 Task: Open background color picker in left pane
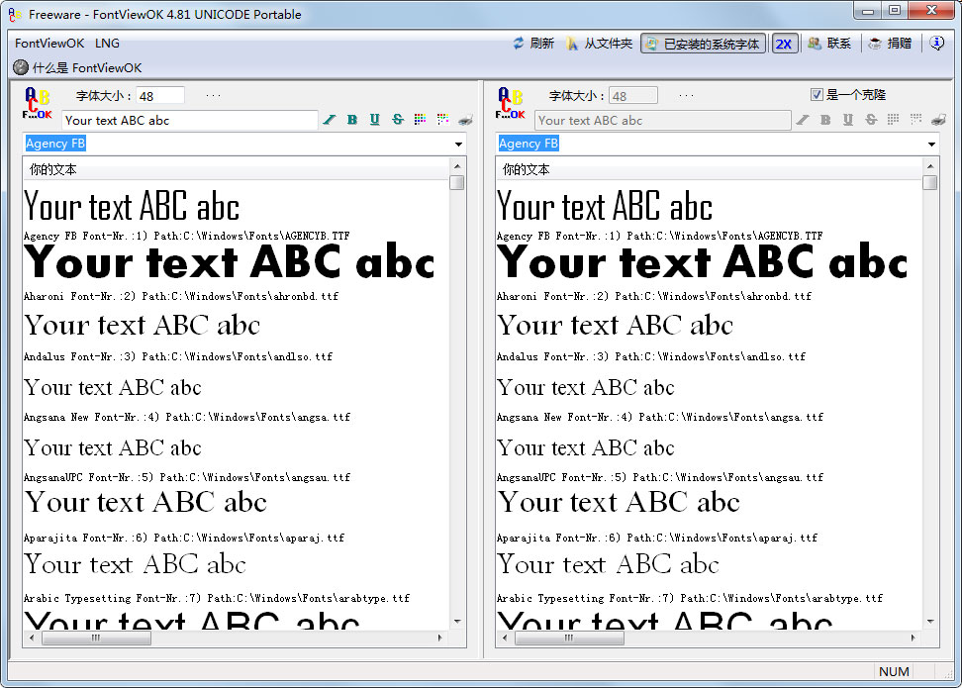442,120
